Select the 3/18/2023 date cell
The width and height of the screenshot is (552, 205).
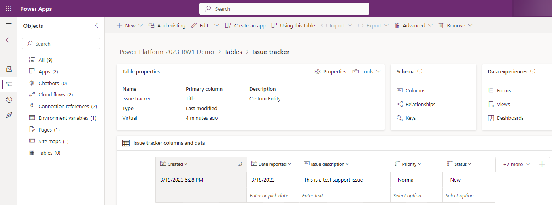click(x=273, y=180)
